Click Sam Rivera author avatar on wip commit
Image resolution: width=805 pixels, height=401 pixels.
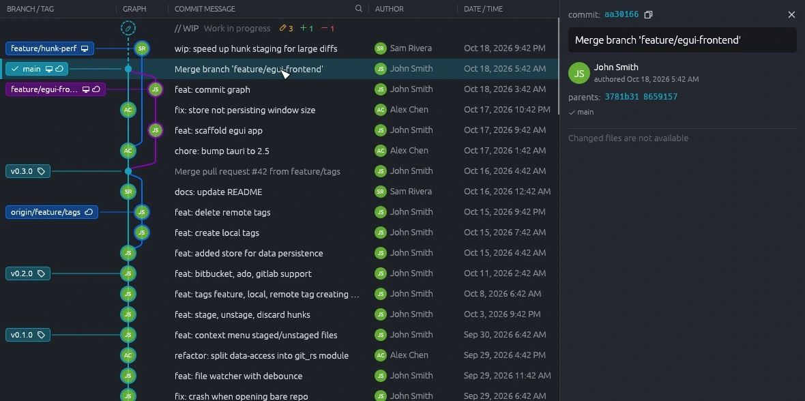coord(381,49)
